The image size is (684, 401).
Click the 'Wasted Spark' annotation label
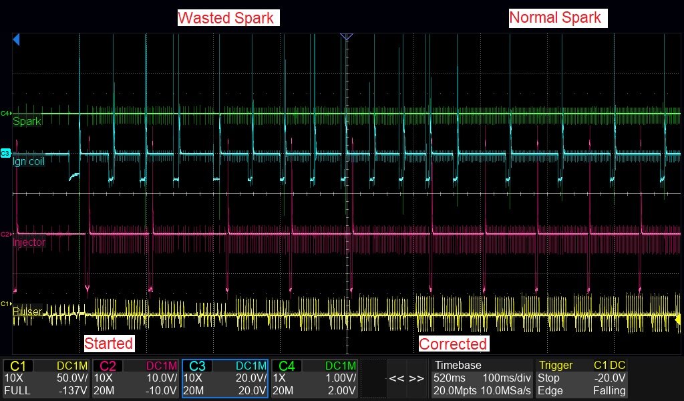click(x=228, y=18)
